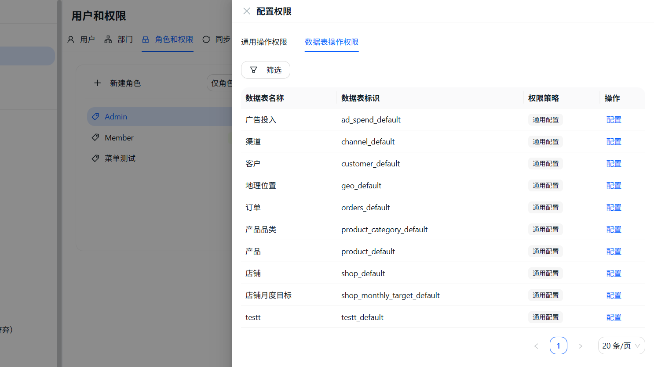The image size is (654, 367).
Task: Click the department icon beside 部门 tab
Action: (108, 40)
